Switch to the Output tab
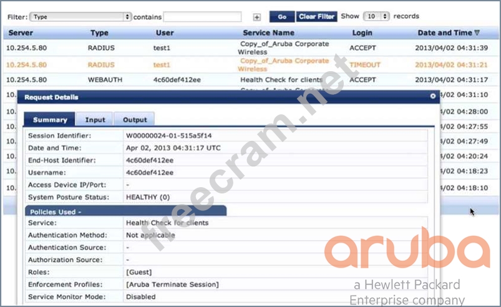 [x=135, y=119]
